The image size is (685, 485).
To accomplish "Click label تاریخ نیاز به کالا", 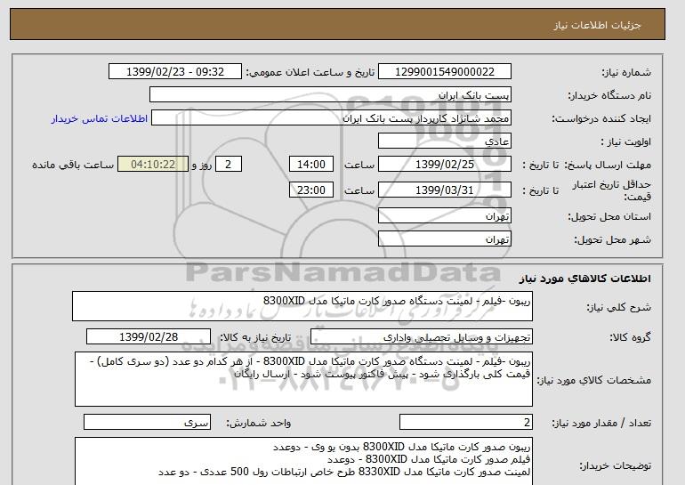I will click(x=255, y=337).
